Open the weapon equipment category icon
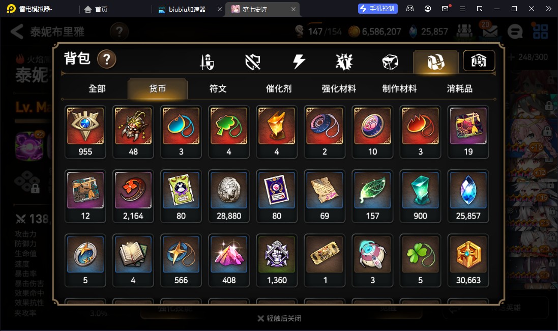Viewport: 558px width, 331px height. (x=207, y=62)
